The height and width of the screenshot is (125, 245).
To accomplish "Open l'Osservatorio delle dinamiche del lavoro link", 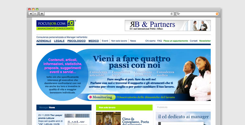I will pos(146,97).
